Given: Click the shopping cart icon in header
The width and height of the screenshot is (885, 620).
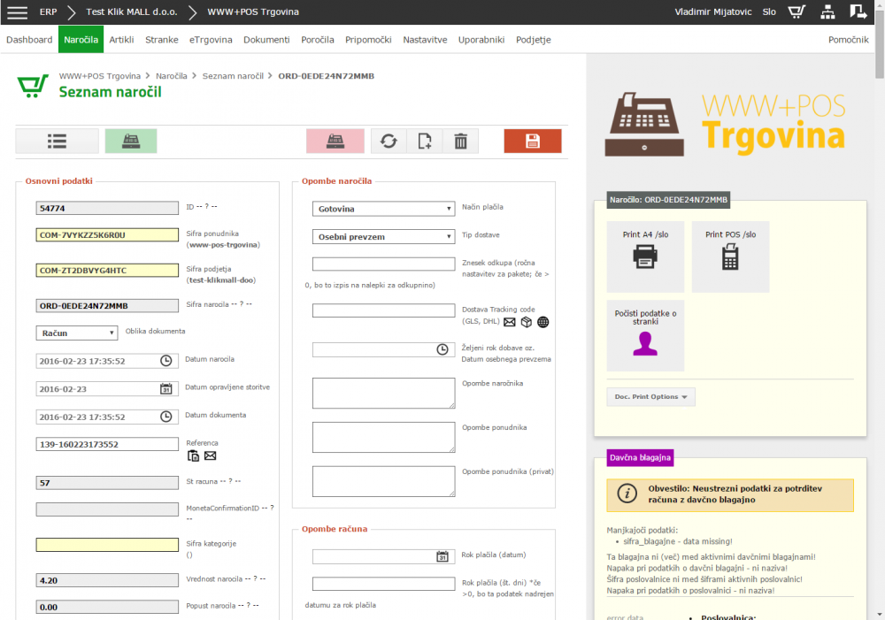Looking at the screenshot, I should tap(796, 12).
